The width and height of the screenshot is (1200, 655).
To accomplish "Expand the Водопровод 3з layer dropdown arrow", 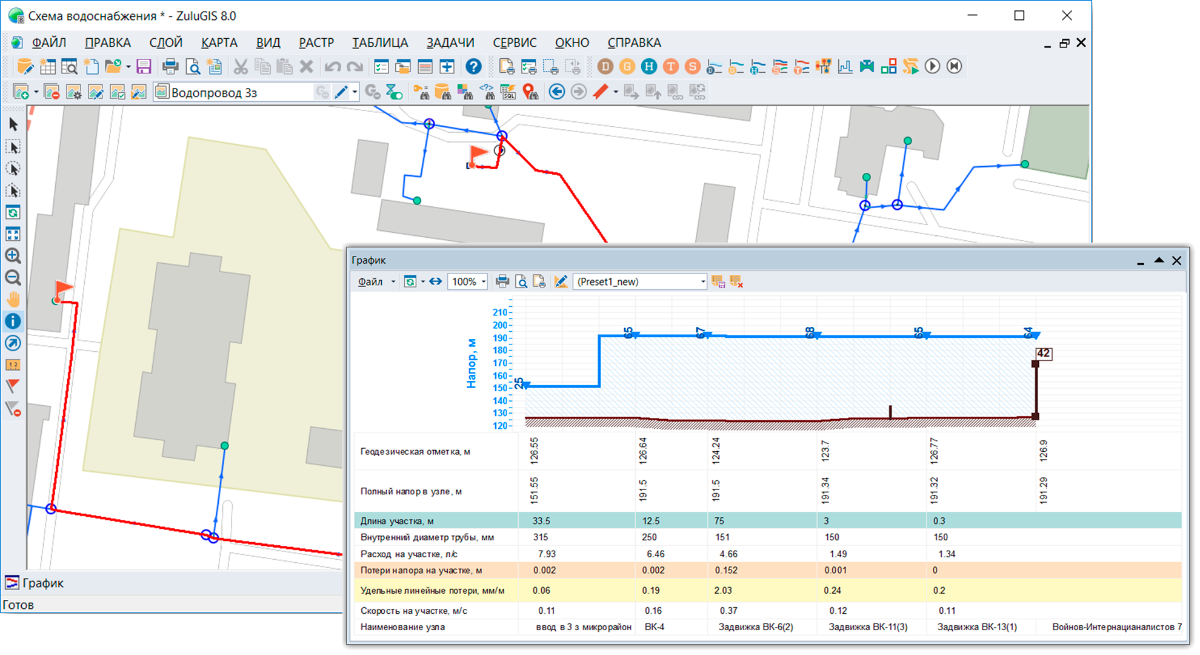I will point(355,92).
